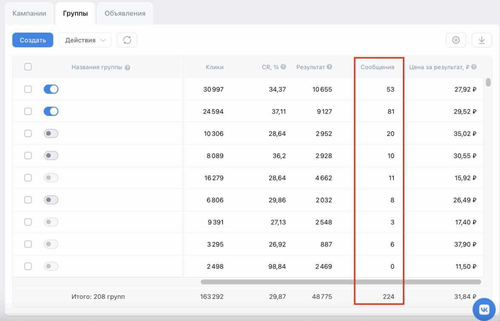
Task: Open the VK chat bubble icon
Action: [484, 310]
